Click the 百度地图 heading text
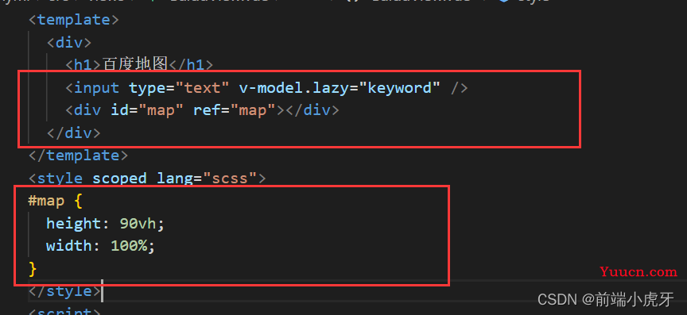687x315 pixels. pos(135,65)
